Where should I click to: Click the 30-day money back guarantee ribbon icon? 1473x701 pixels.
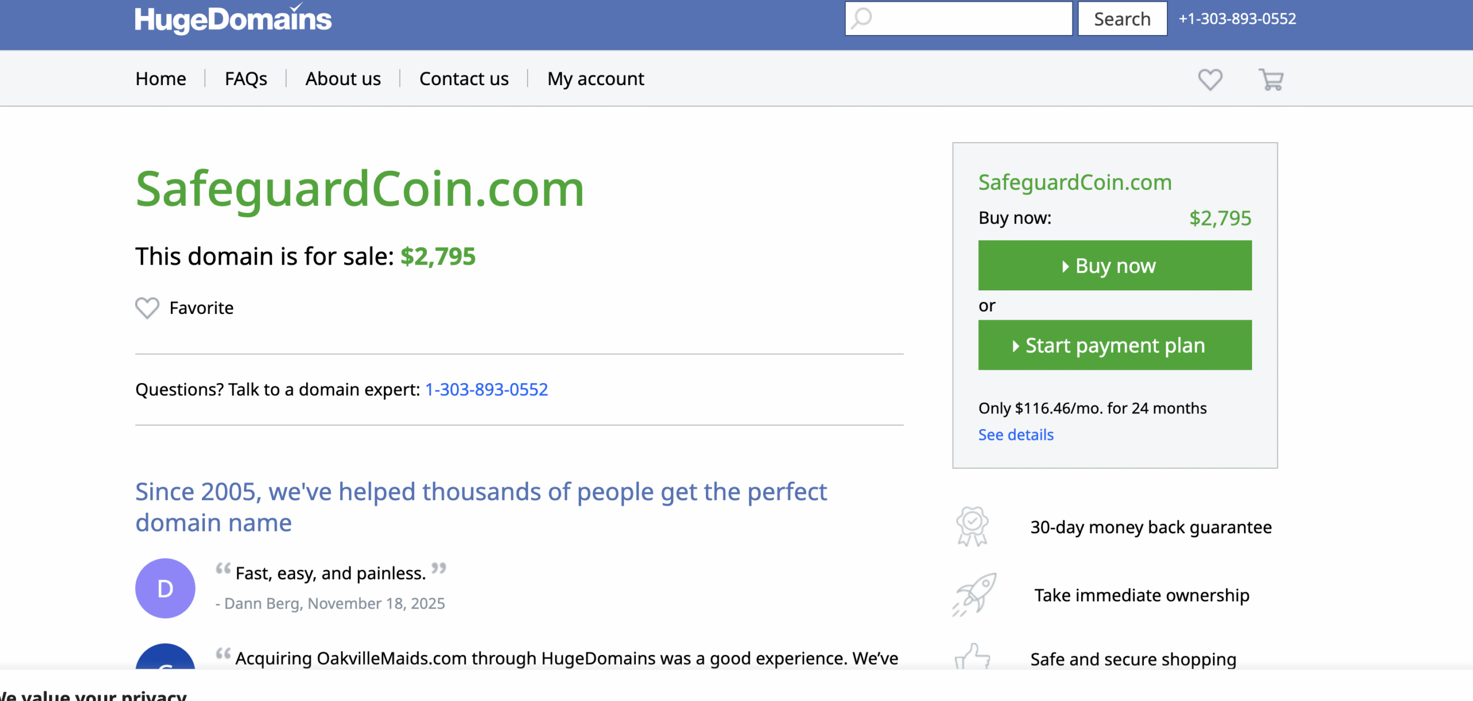point(972,526)
